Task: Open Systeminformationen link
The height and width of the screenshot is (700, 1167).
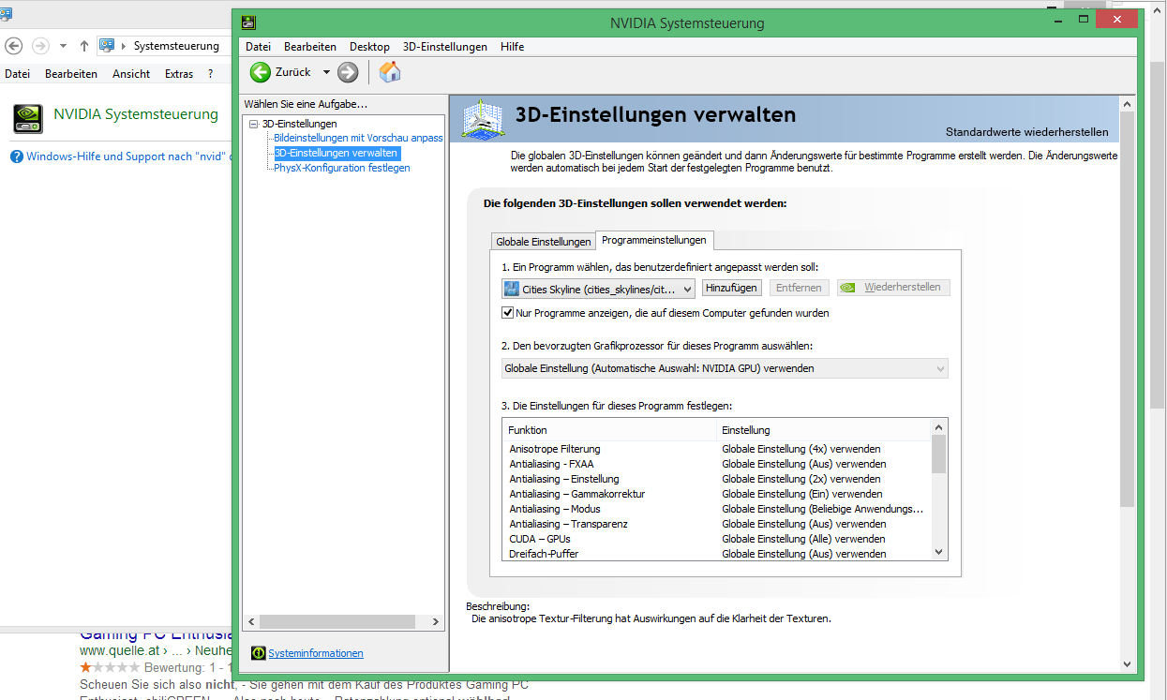Action: 316,653
